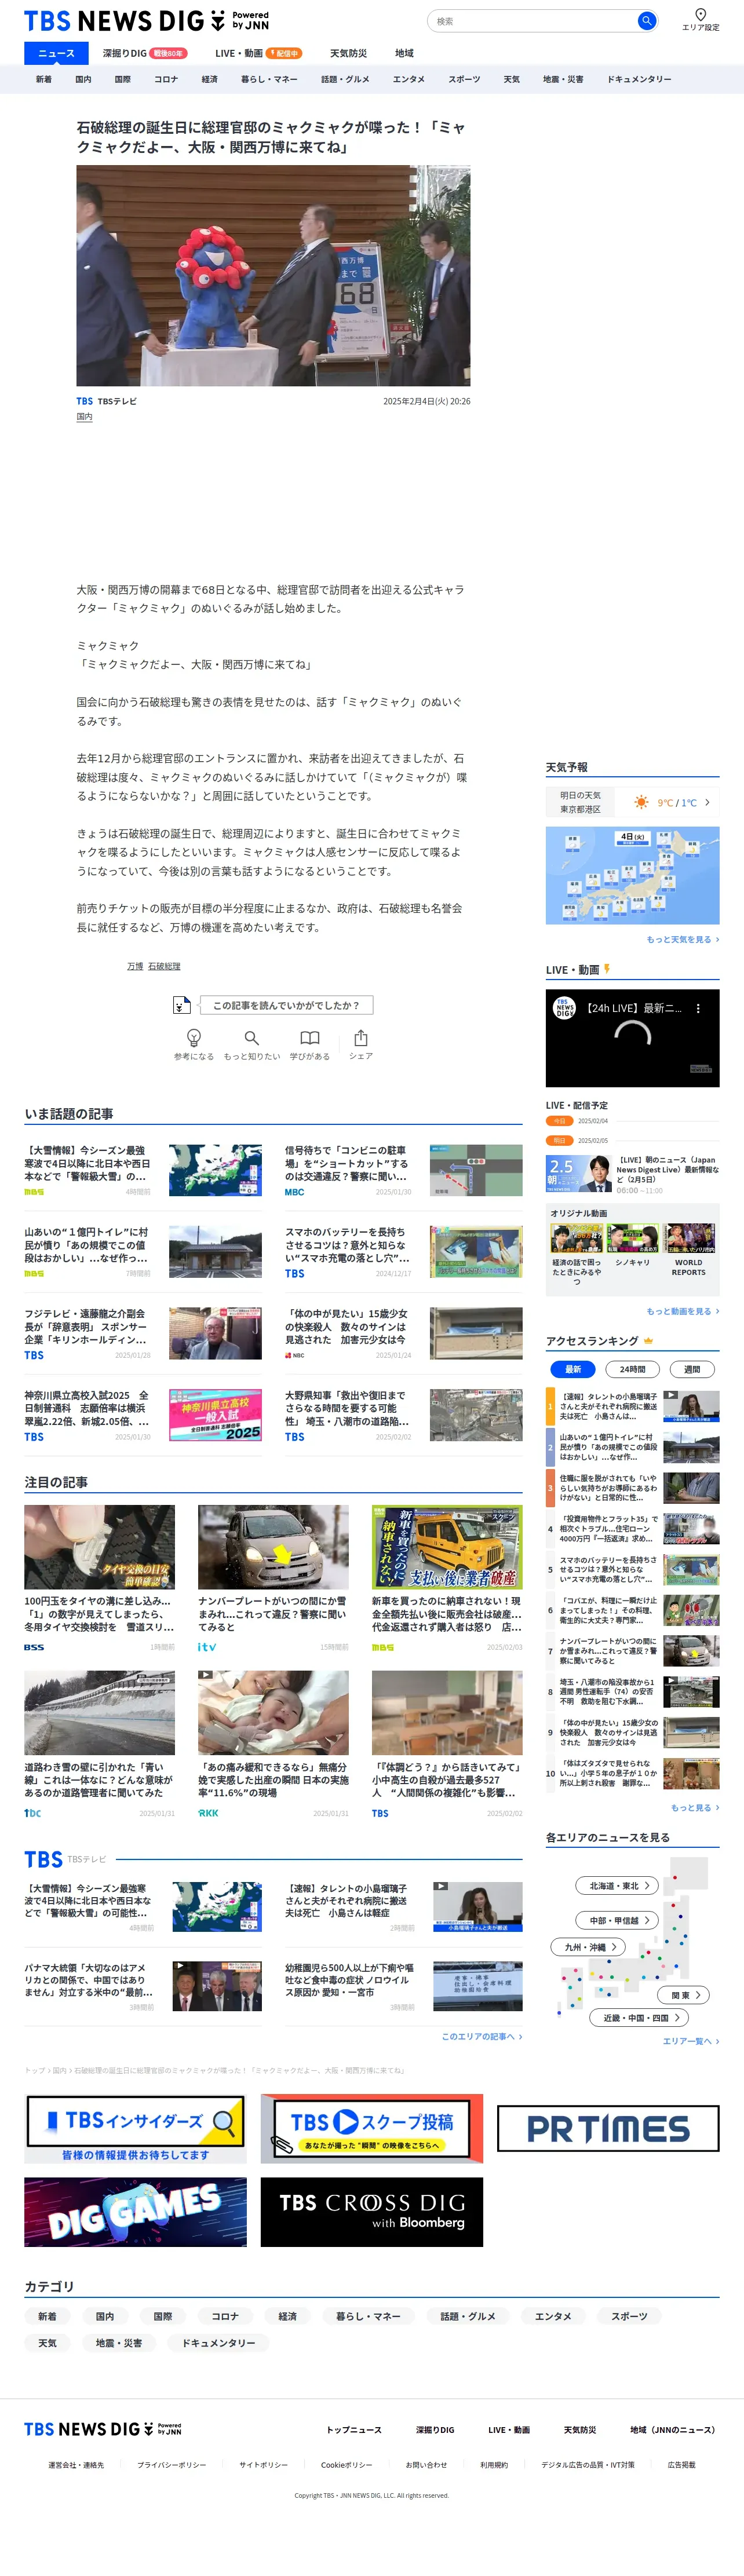Expand tomorrow's Tokyo weather chevron
This screenshot has height=2576, width=744.
pos(707,802)
